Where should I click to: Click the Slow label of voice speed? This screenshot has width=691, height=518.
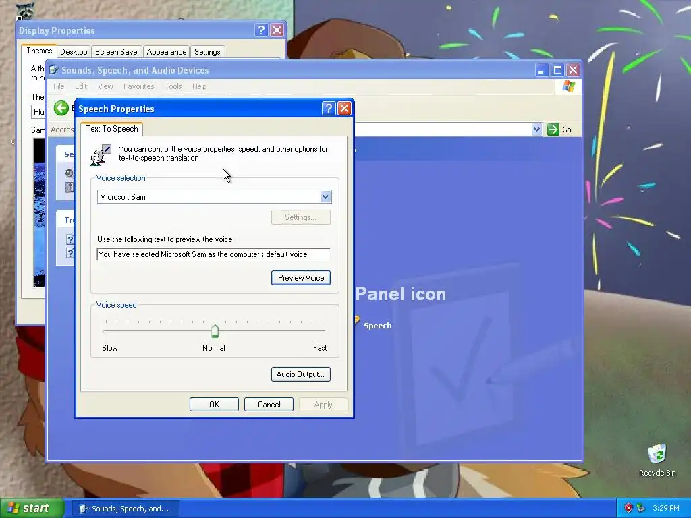tap(110, 348)
